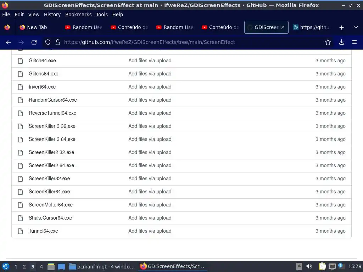Open ScreenMelter64.exe file link

pos(51,205)
